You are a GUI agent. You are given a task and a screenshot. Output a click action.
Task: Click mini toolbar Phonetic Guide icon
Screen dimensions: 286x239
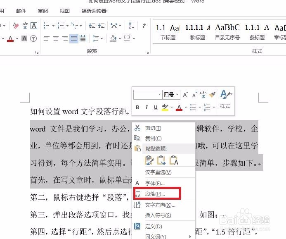pos(203,95)
